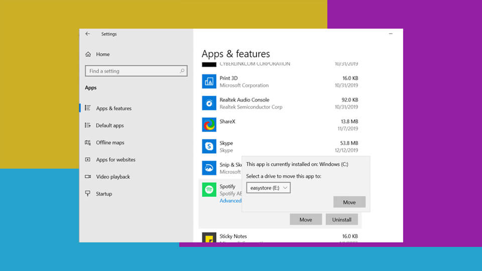The width and height of the screenshot is (482, 271).
Task: Click the 13.8 MB size value
Action: 349,121
